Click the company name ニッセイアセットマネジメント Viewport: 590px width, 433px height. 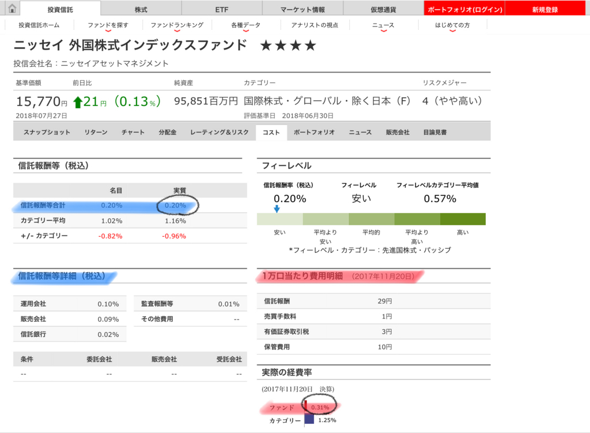click(x=115, y=63)
